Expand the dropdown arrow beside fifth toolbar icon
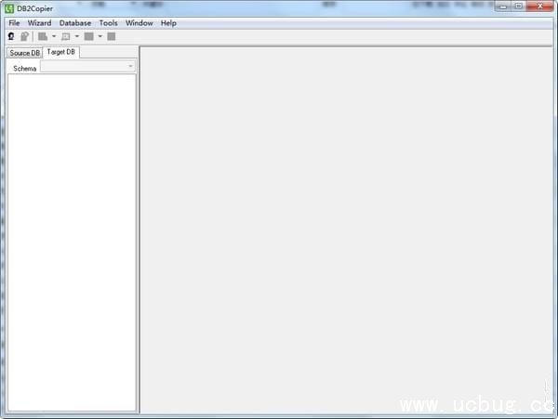The image size is (558, 419). pos(100,36)
